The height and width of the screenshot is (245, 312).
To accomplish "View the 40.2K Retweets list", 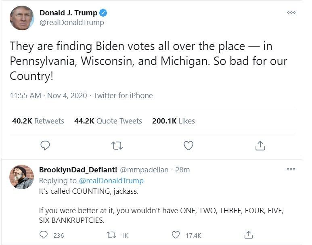I will pos(38,121).
